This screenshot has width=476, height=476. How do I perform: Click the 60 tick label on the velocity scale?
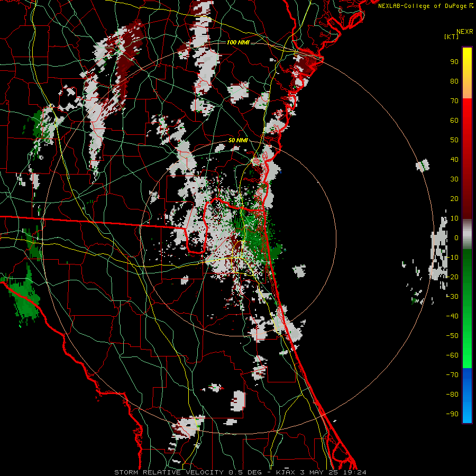pos(454,121)
